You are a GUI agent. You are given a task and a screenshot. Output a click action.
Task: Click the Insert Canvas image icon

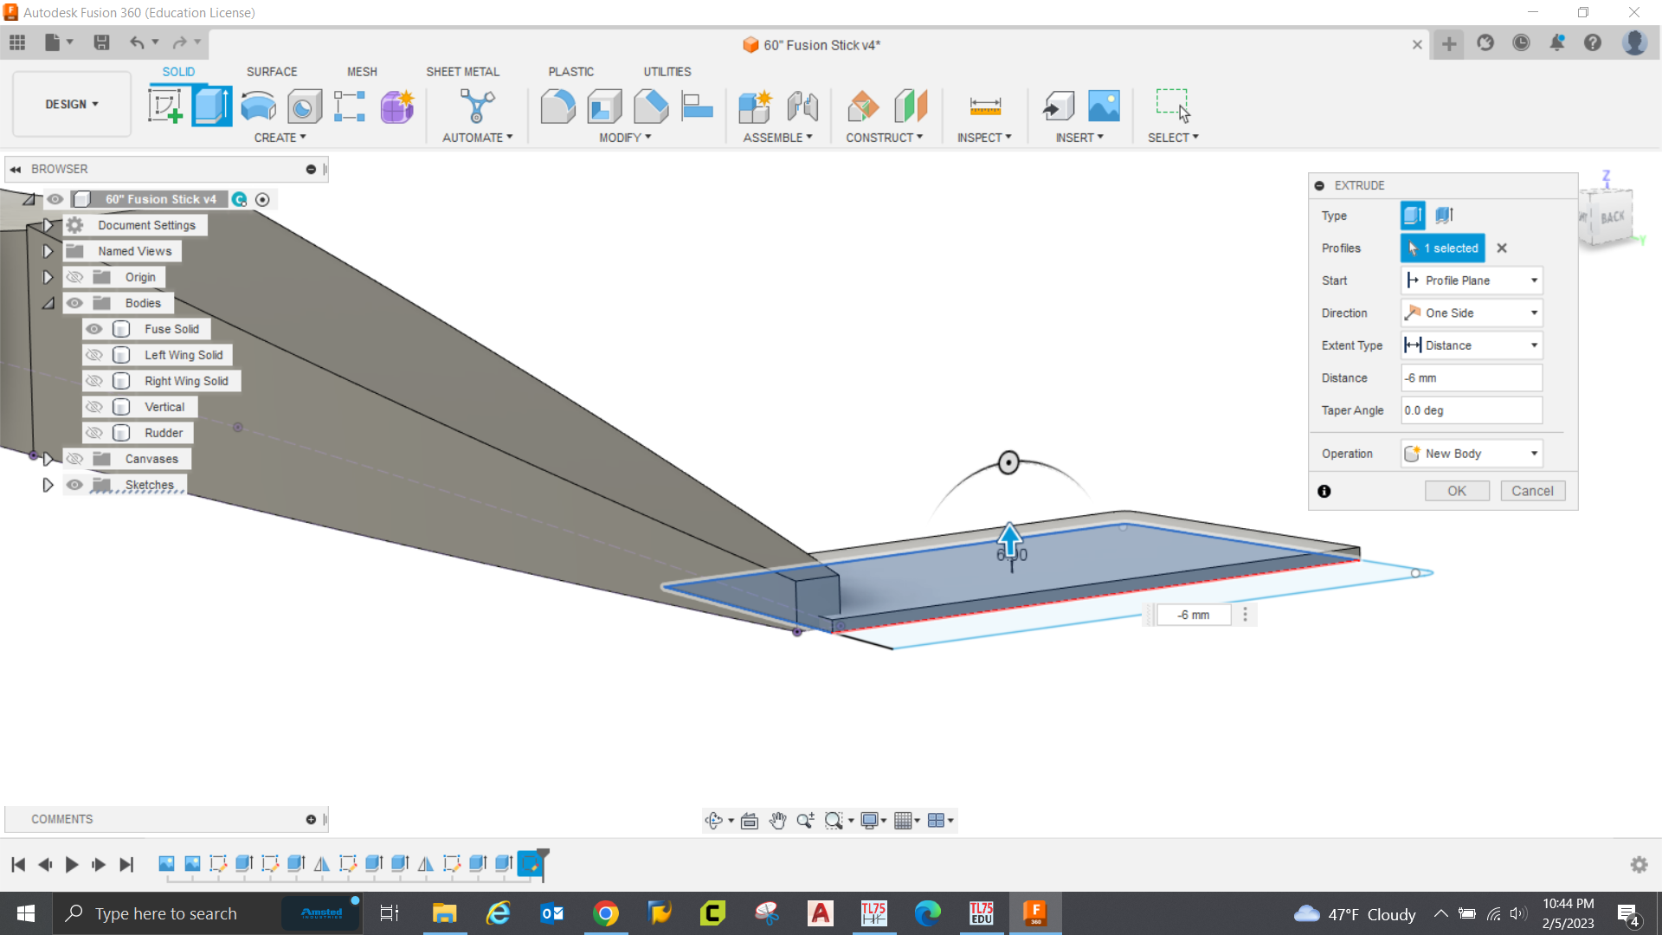tap(1104, 106)
